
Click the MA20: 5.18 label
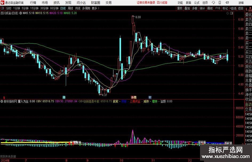[56, 13]
